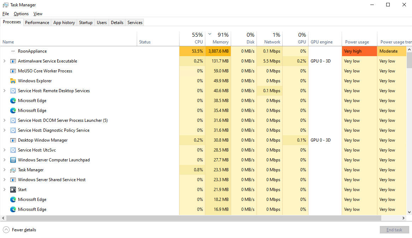Click the Edge icon in the 38.5 MB row
The image size is (412, 238).
[x=13, y=101]
